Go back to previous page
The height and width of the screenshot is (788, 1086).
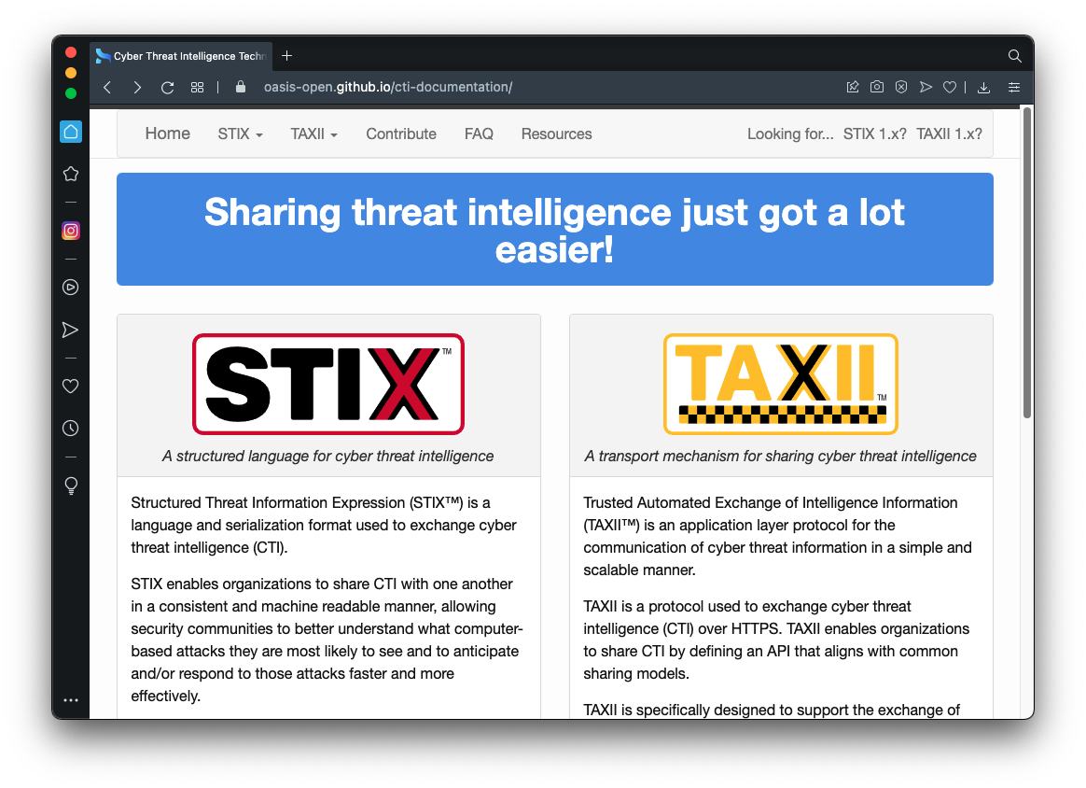(107, 88)
